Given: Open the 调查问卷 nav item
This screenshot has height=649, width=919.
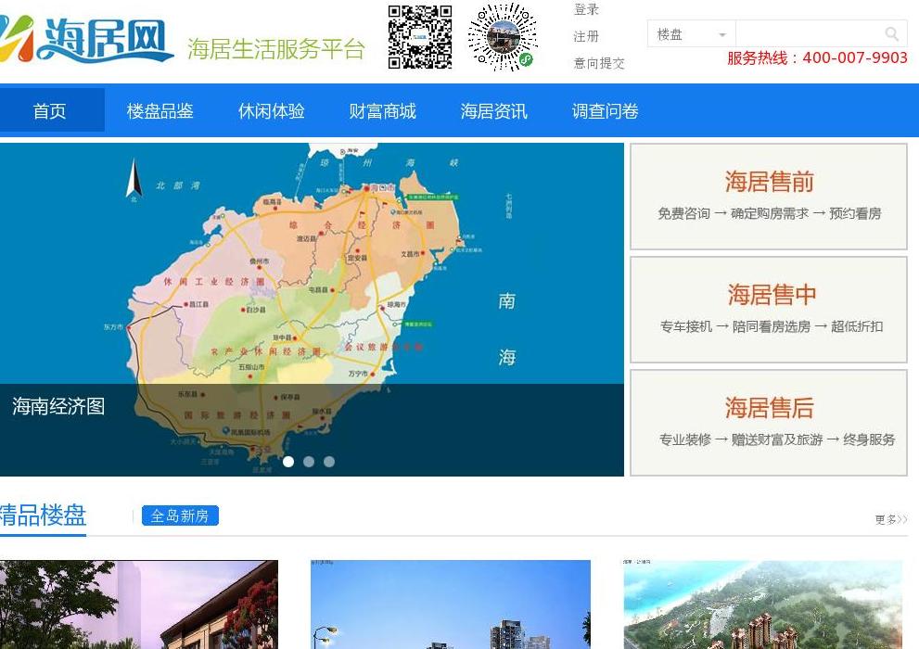Looking at the screenshot, I should tap(606, 110).
